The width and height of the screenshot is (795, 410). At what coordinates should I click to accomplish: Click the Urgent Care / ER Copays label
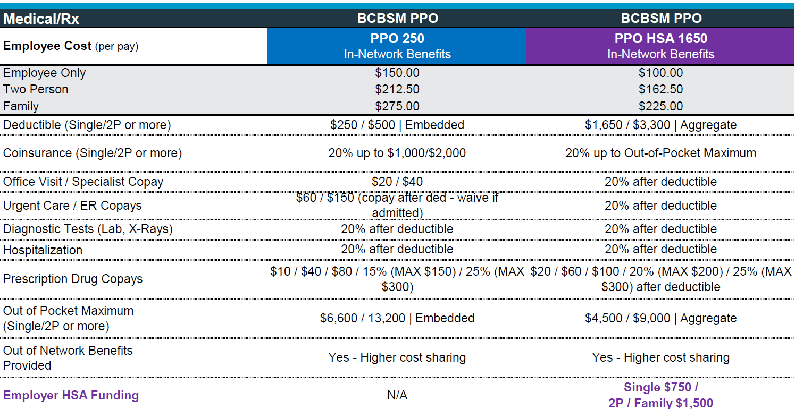(72, 206)
